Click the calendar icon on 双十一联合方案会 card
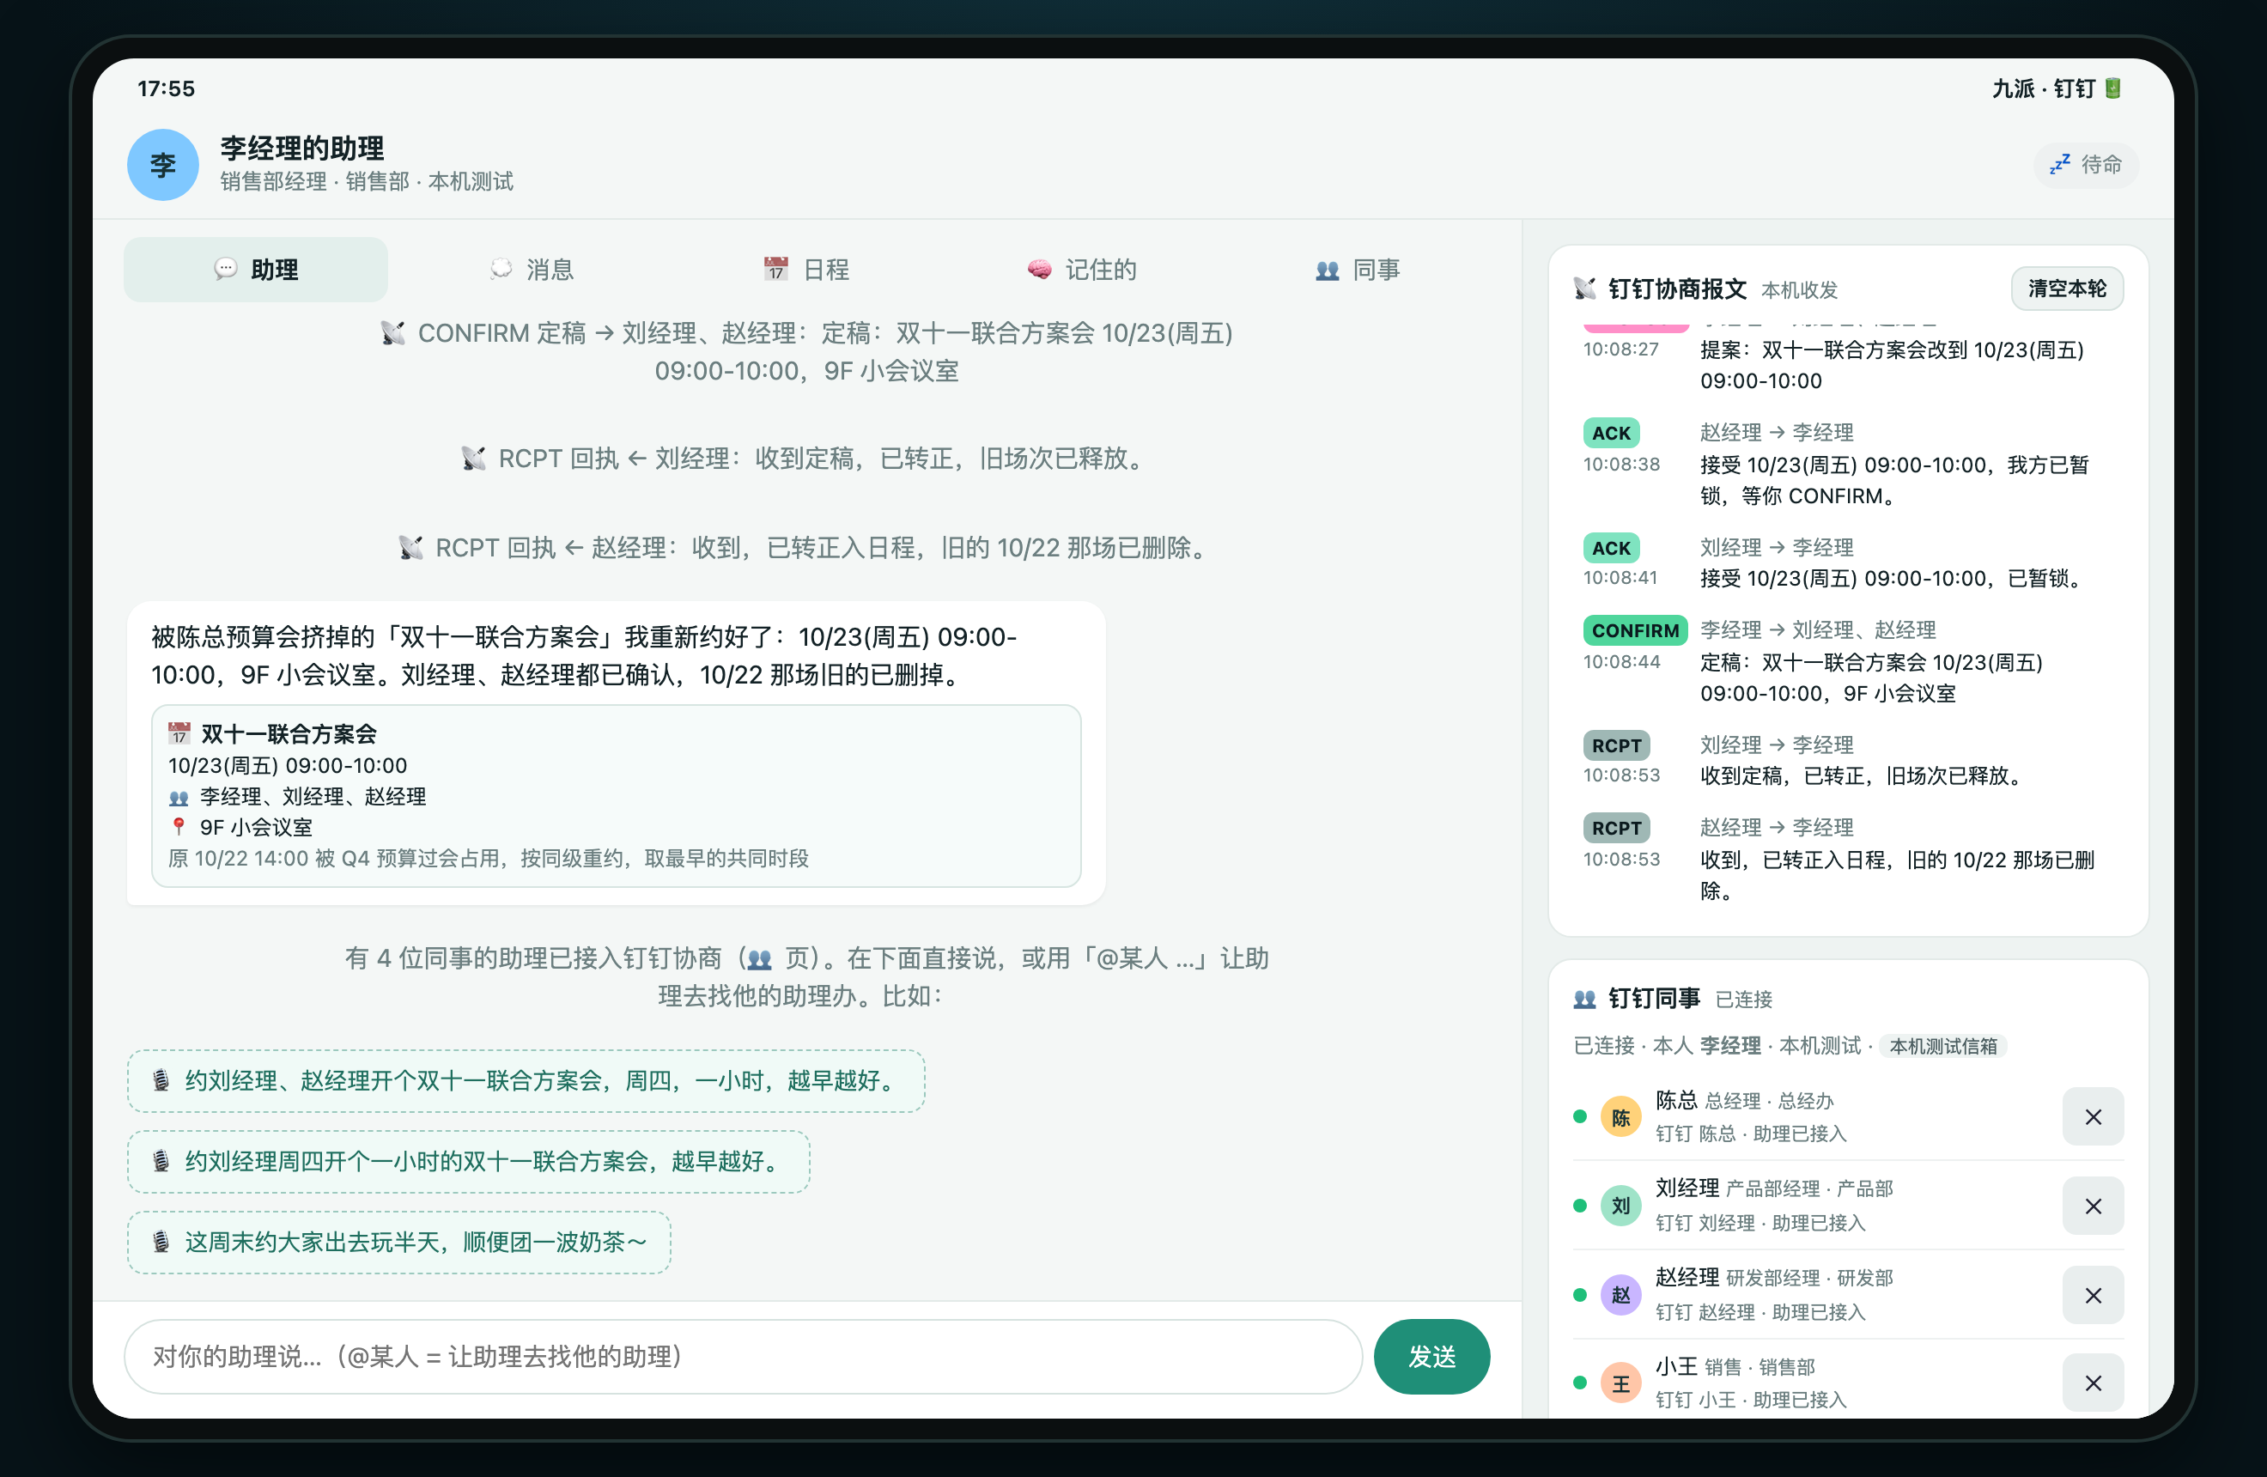Viewport: 2267px width, 1477px height. pos(179,733)
